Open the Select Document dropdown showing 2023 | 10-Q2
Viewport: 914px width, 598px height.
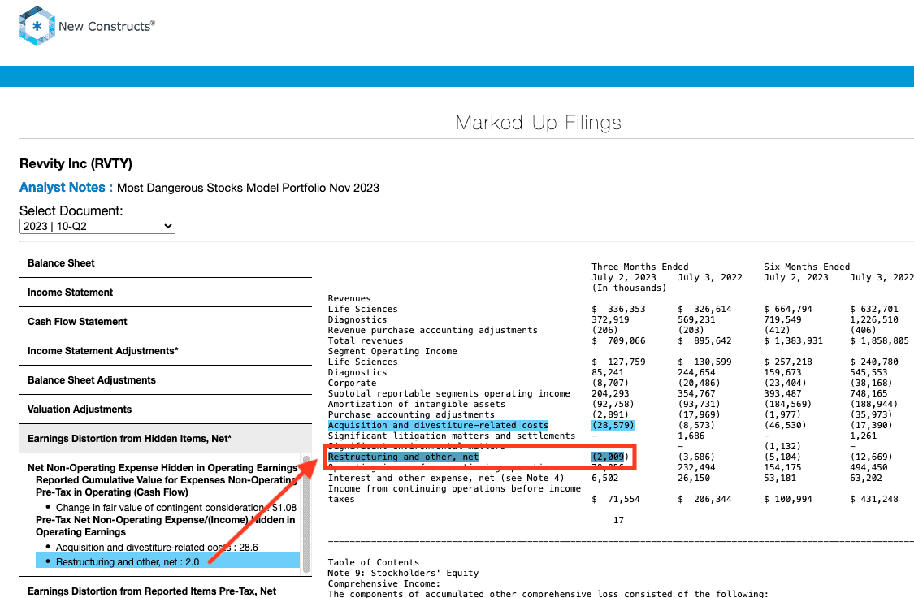click(97, 226)
